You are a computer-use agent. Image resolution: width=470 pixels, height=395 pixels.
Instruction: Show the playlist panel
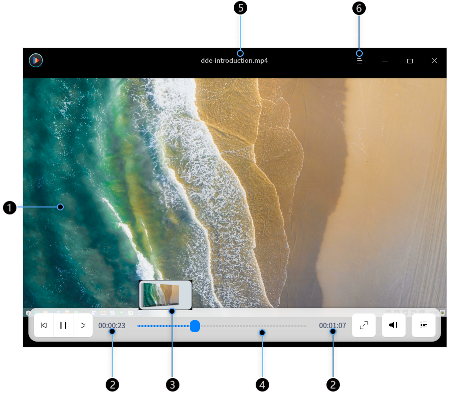click(x=424, y=325)
